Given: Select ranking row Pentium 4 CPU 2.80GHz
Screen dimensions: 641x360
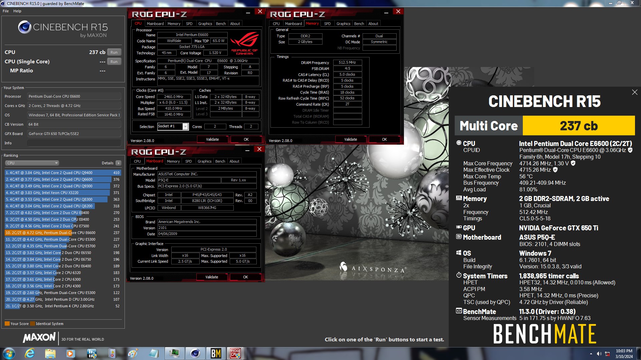Looking at the screenshot, I should pos(63,306).
